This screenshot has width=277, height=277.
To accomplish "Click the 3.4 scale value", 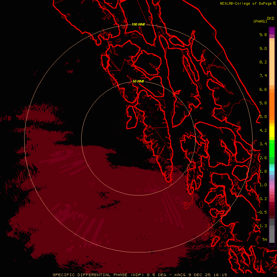I will [x=263, y=144].
